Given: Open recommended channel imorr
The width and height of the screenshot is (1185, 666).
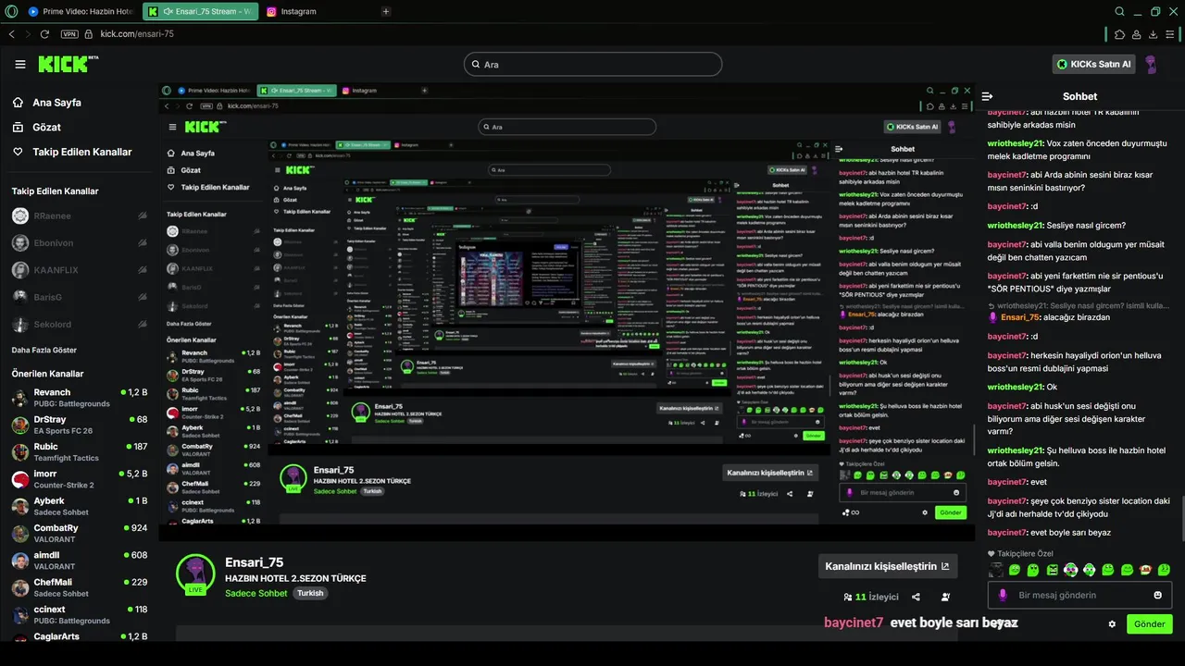Looking at the screenshot, I should point(78,479).
